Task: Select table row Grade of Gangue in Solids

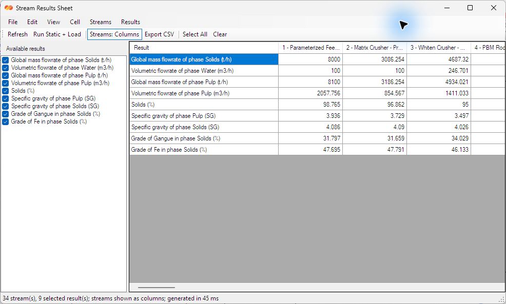Action: click(x=204, y=138)
